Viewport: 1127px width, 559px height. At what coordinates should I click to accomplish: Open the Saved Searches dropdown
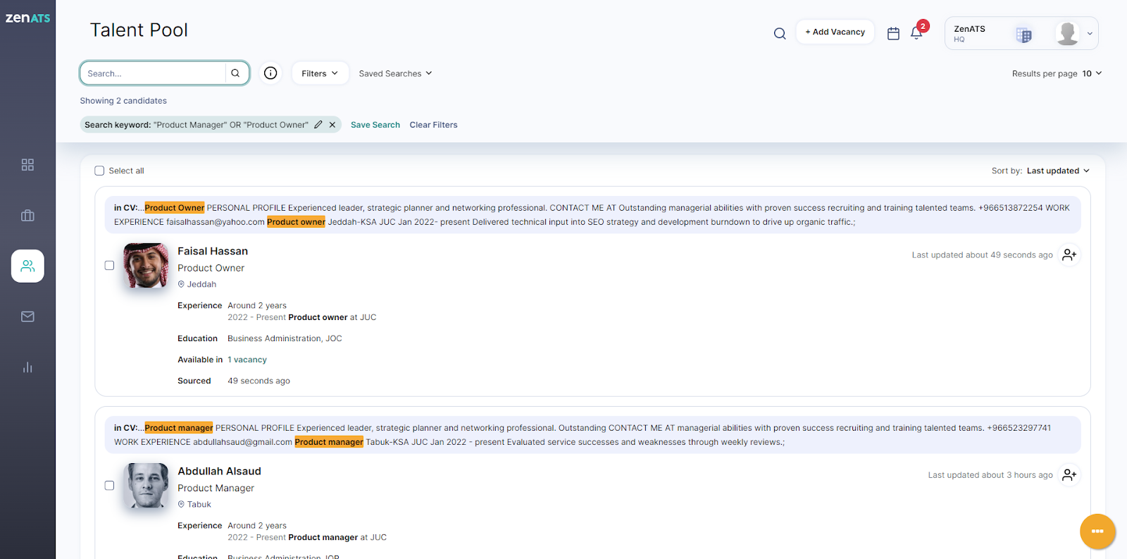coord(395,73)
